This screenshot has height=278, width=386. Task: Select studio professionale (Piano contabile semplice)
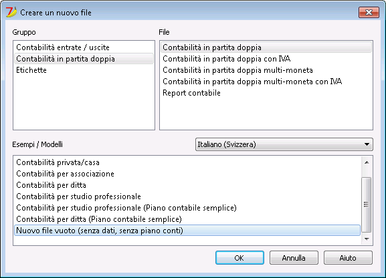pyautogui.click(x=187, y=208)
